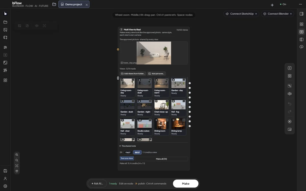Screen dimensions: 306x191
Task: Toggle the On status indicator at top
Action: pyautogui.click(x=283, y=4)
